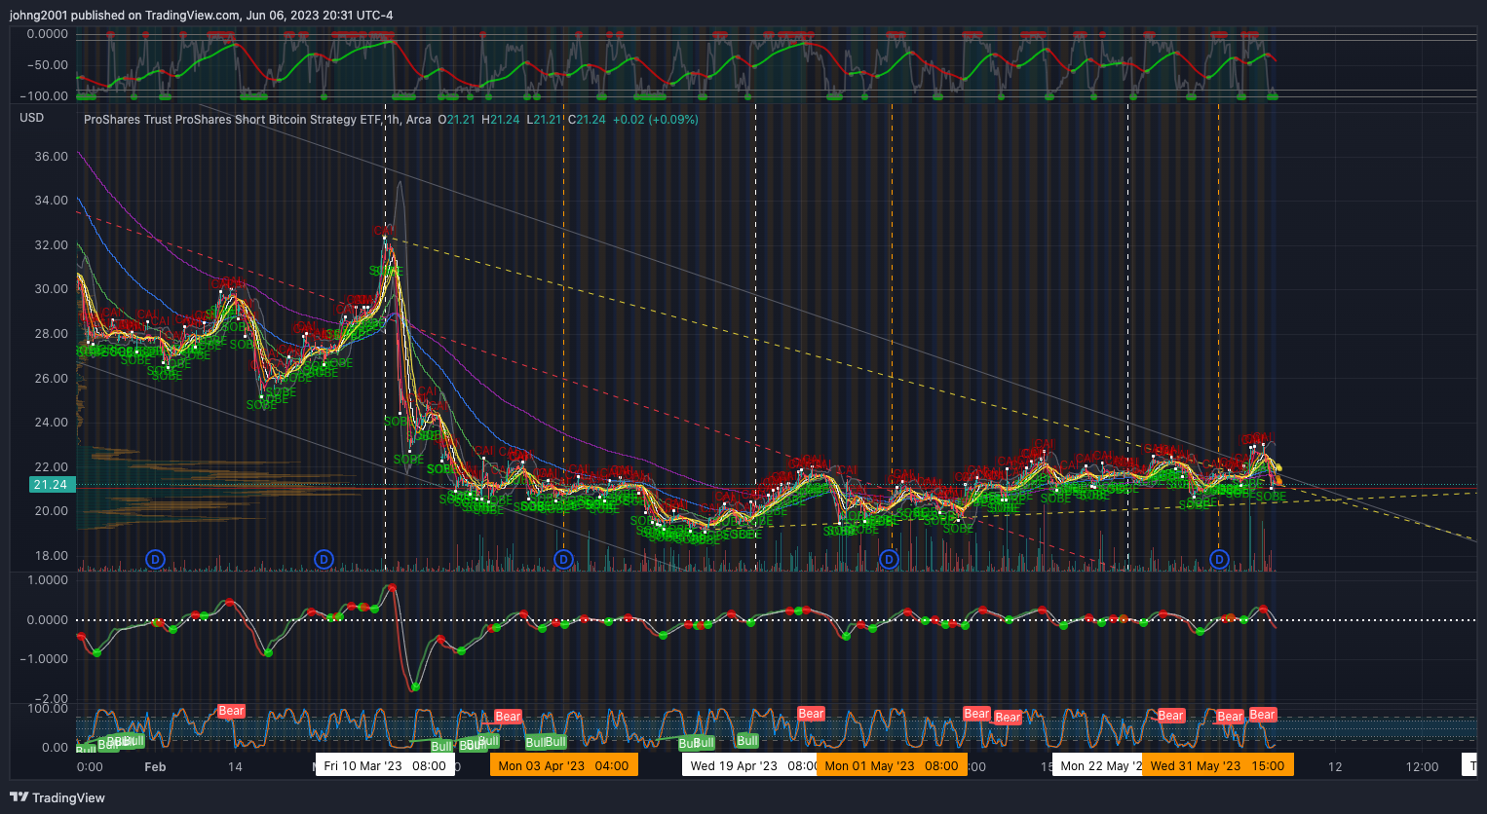The width and height of the screenshot is (1487, 814).
Task: Click the −50.00 label on top oscillator
Action: point(48,65)
